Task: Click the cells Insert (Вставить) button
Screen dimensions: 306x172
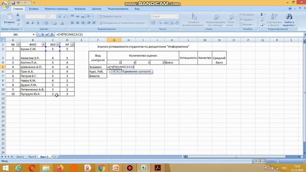Action: click(x=247, y=15)
